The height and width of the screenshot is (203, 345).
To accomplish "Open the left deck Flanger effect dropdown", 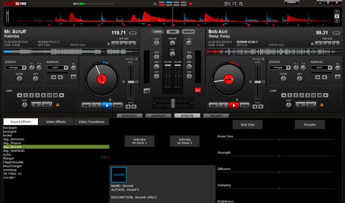I will pos(24,68).
